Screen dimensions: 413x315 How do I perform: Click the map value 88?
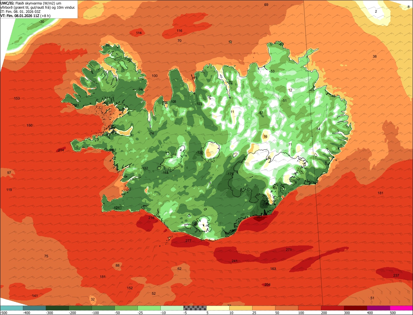(117, 266)
